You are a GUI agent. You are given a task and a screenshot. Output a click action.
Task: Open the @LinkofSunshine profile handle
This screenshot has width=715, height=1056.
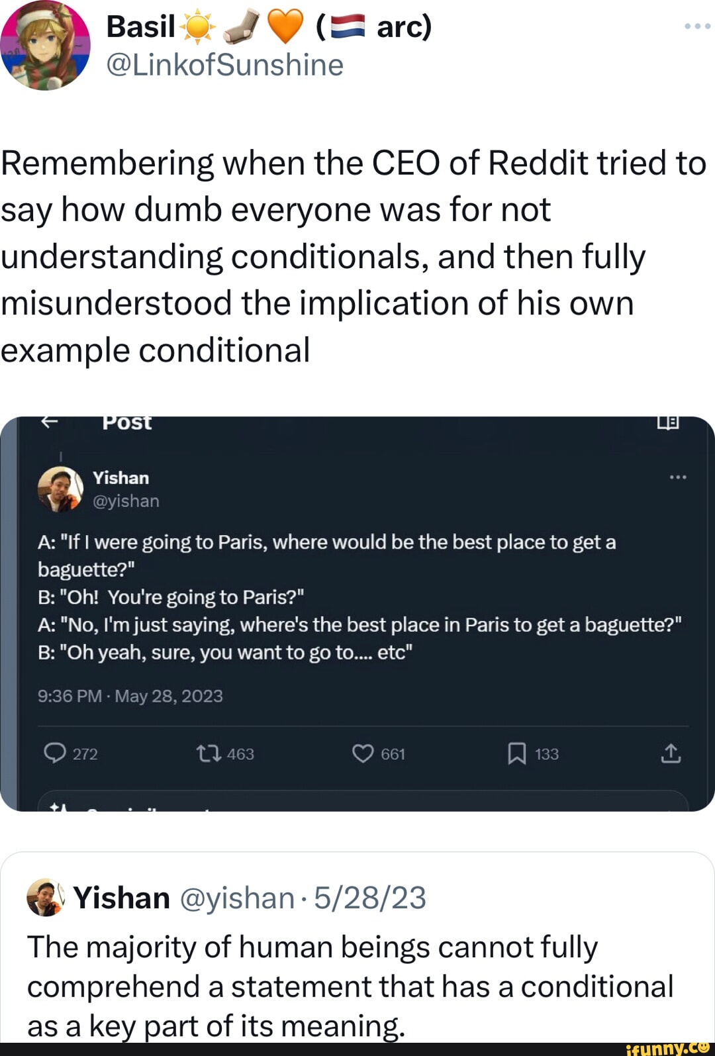click(224, 65)
